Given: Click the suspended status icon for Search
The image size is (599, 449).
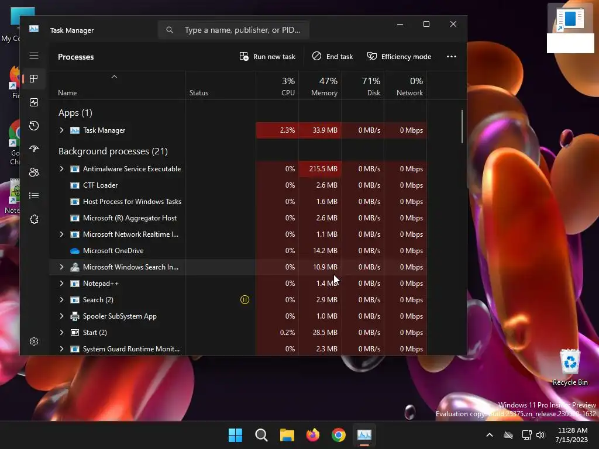Looking at the screenshot, I should pyautogui.click(x=245, y=300).
